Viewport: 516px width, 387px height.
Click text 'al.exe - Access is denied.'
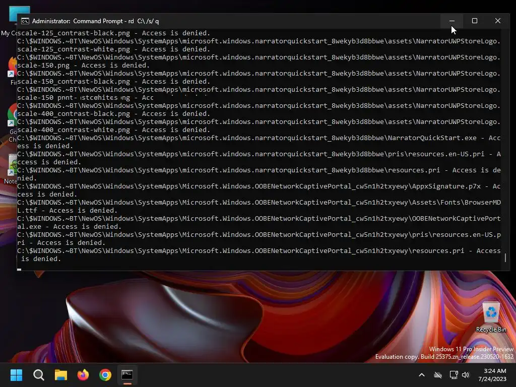click(69, 227)
